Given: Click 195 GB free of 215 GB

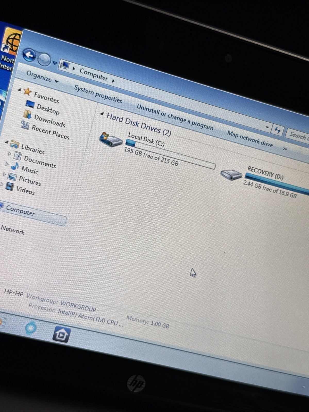Looking at the screenshot, I should [151, 157].
